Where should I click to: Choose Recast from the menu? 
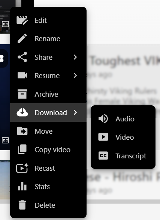click(48, 168)
